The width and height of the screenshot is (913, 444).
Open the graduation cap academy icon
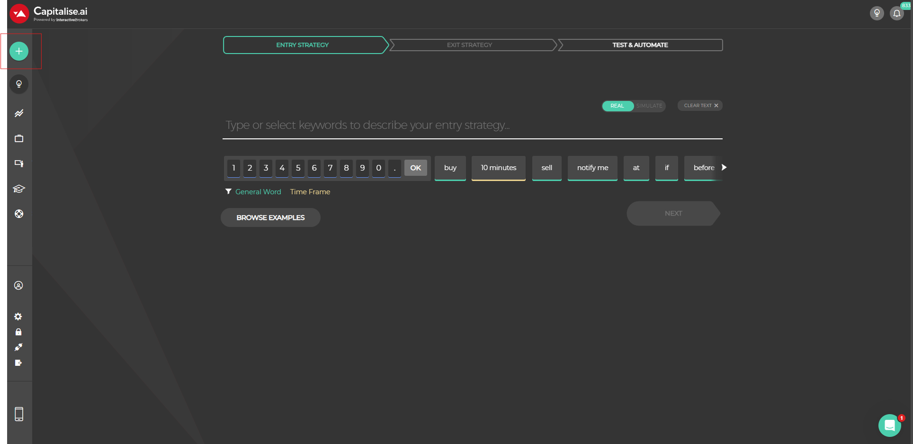(x=19, y=189)
